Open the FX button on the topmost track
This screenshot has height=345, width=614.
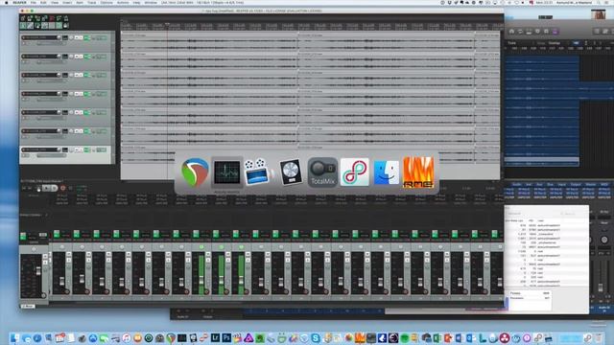pyautogui.click(x=87, y=37)
